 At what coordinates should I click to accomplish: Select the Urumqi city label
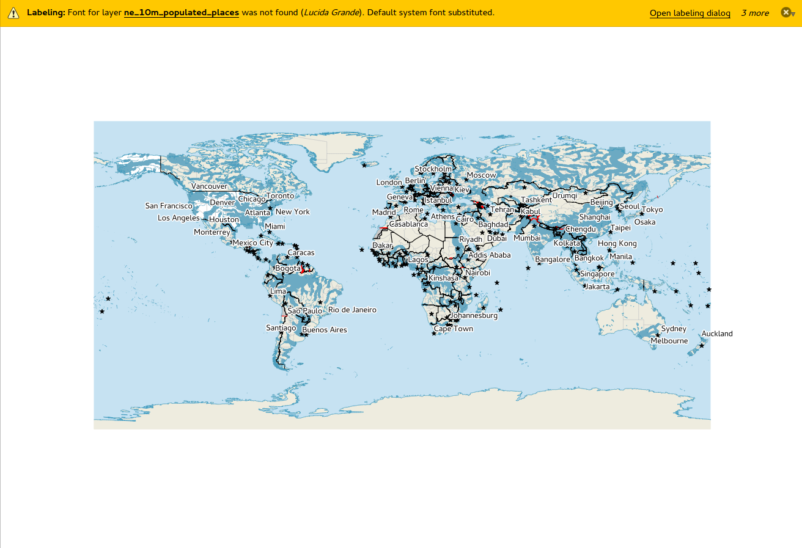tap(564, 195)
